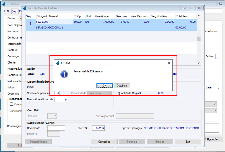Click the Alterações button in Contratos window
Viewport: 225px width, 152px height.
tap(213, 139)
